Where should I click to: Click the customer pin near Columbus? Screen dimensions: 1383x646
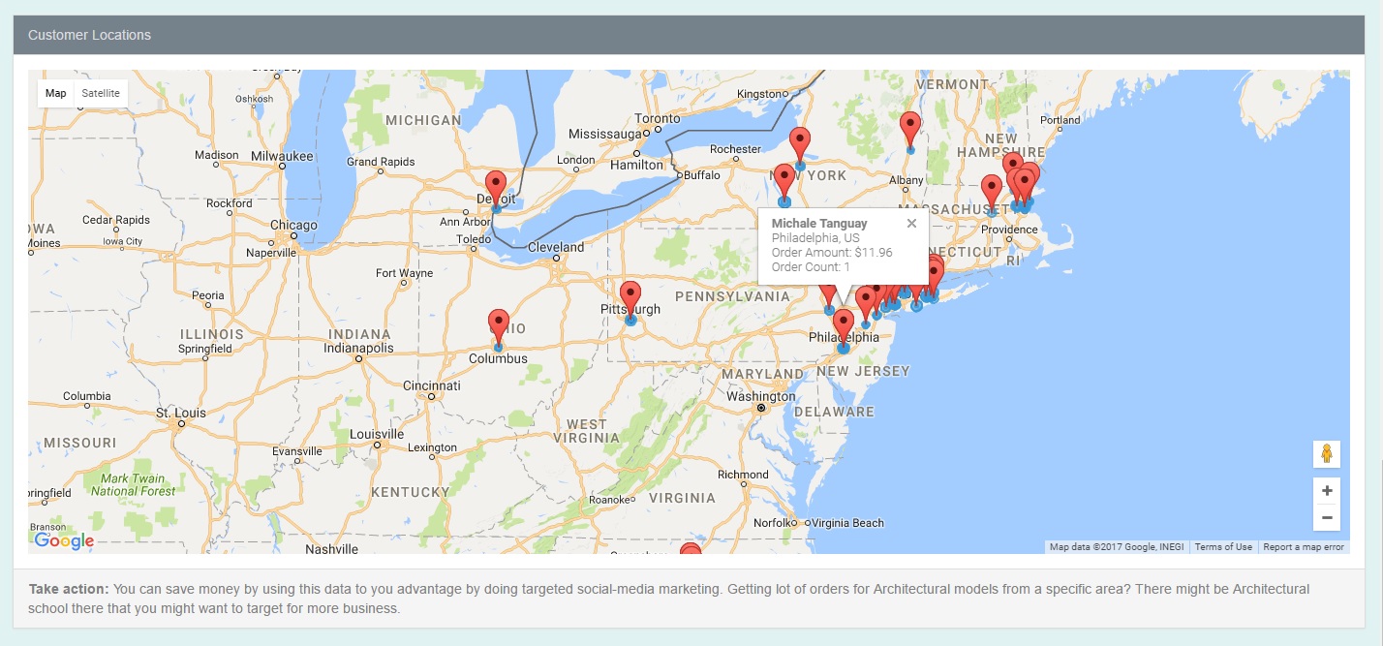click(x=499, y=329)
